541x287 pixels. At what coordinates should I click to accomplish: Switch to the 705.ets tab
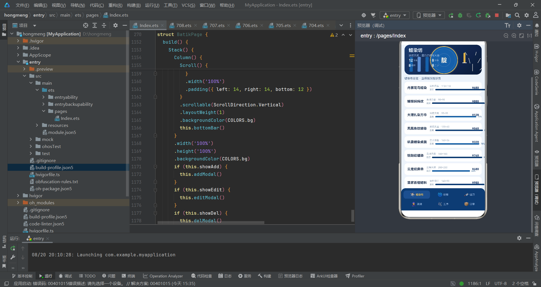(x=283, y=25)
